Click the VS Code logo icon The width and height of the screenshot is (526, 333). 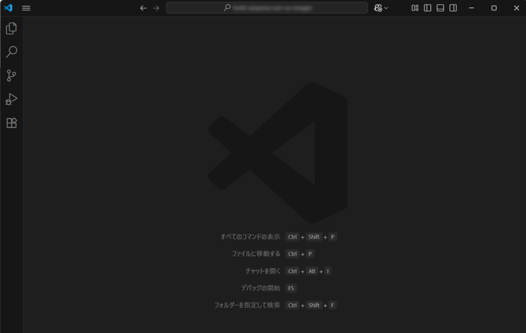[8, 8]
